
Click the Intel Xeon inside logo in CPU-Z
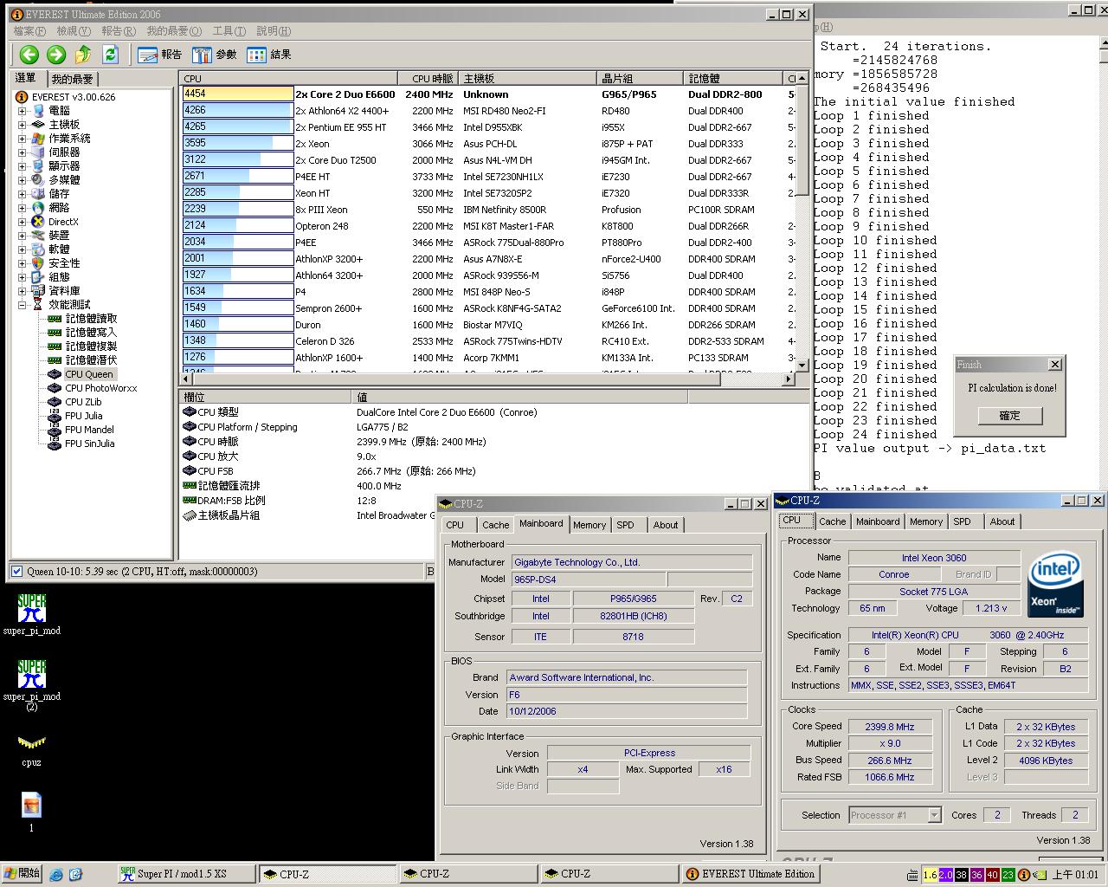point(1055,585)
